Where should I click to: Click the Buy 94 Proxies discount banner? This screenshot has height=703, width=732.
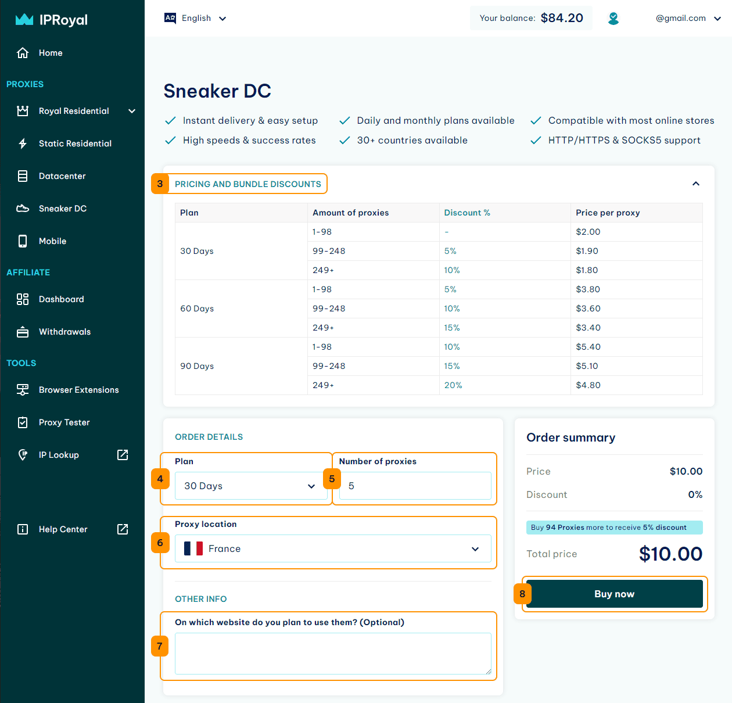(615, 528)
